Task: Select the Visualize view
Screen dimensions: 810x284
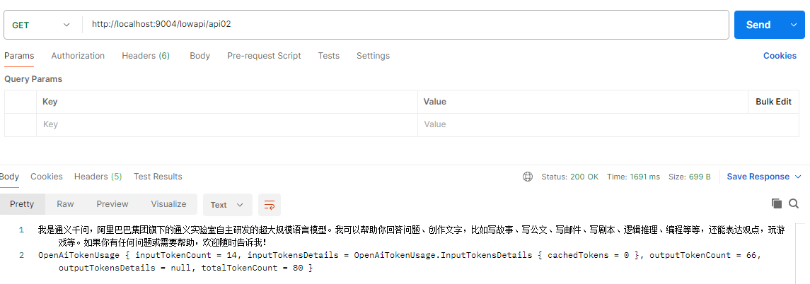Action: pyautogui.click(x=168, y=204)
